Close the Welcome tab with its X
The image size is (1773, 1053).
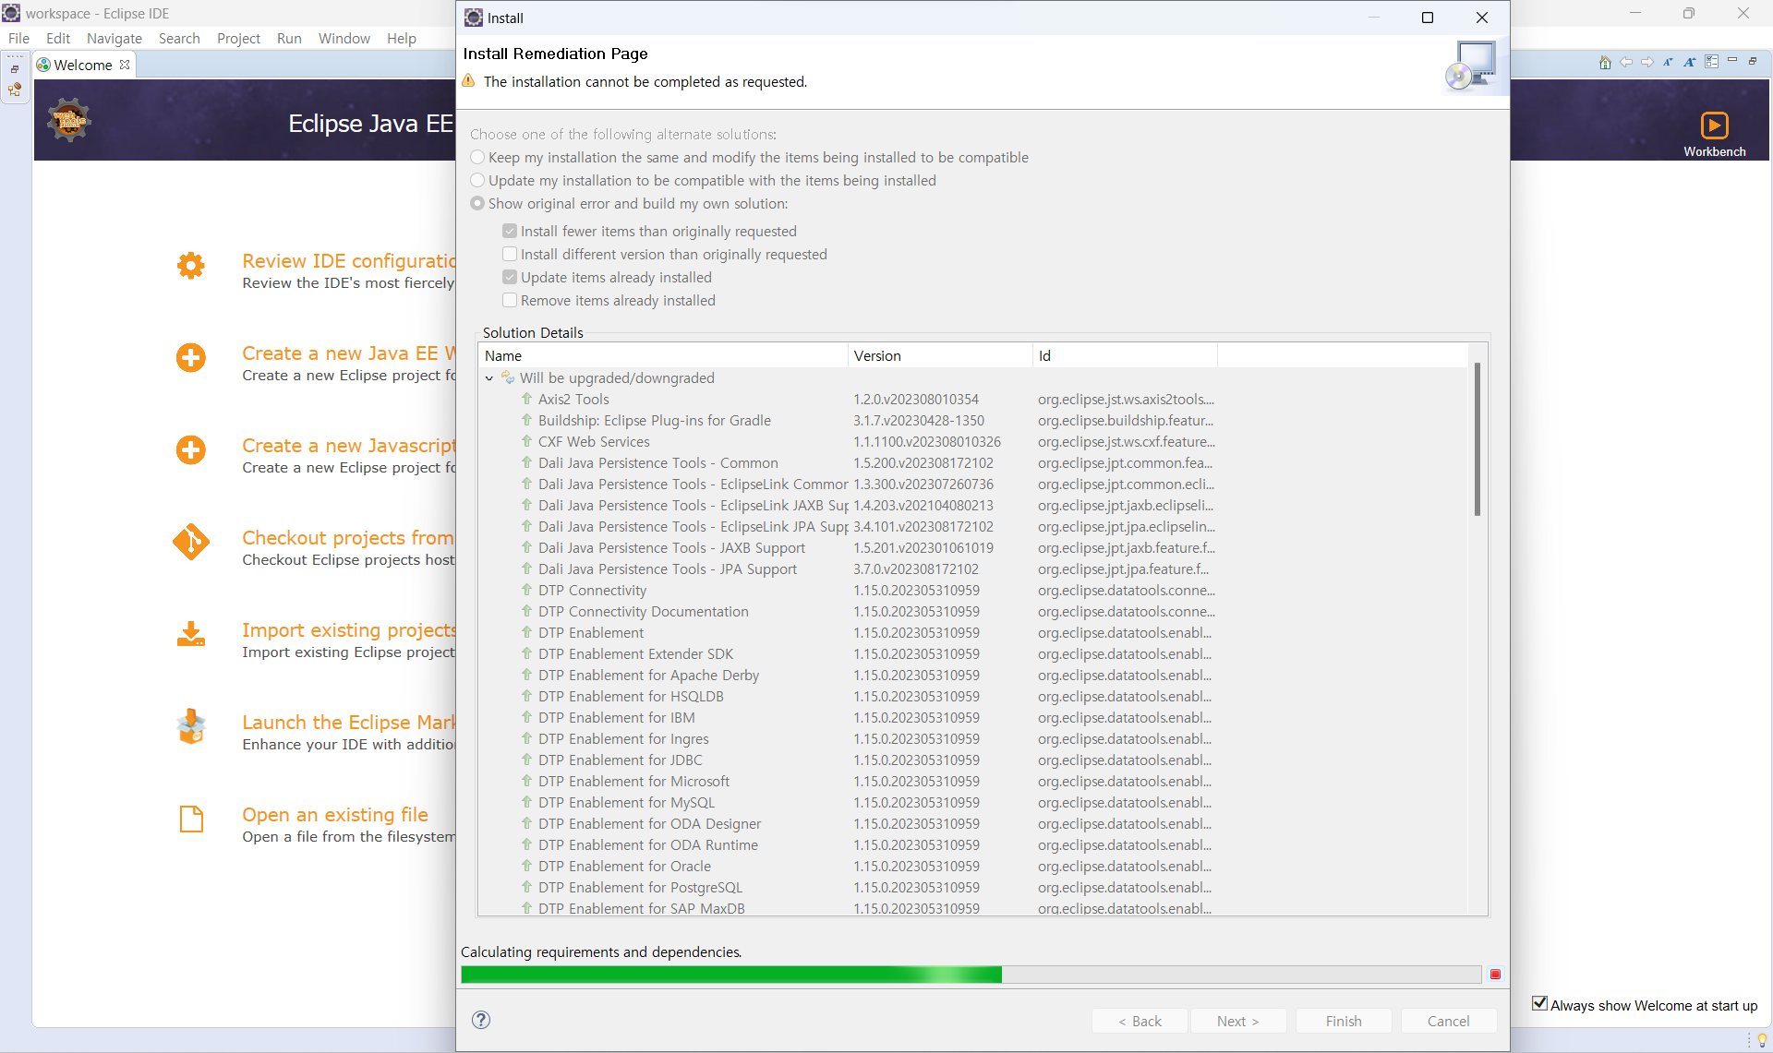point(125,65)
